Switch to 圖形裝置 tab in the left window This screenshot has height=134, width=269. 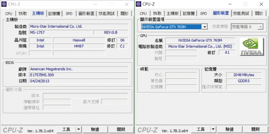86,13
